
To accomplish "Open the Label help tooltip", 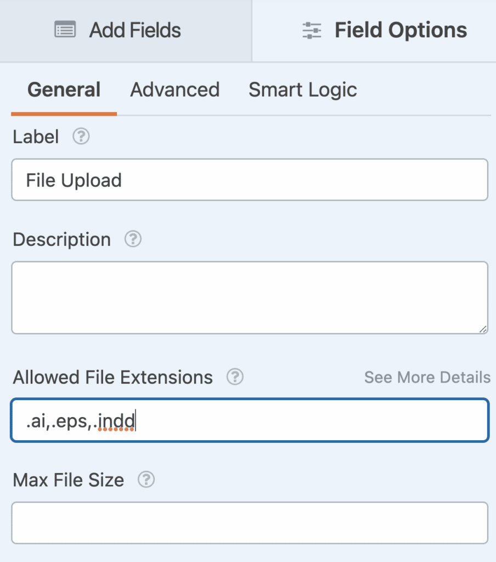I will (x=80, y=137).
